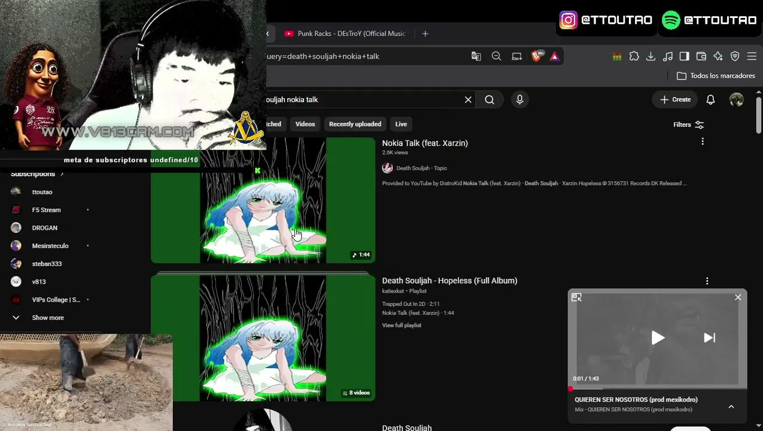Open the Brave Shields lion icon
Image resolution: width=763 pixels, height=431 pixels.
[x=537, y=56]
